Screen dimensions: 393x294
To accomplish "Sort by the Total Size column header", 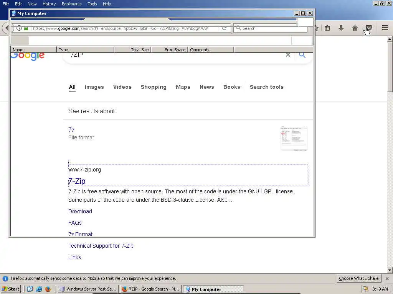I will pos(132,50).
